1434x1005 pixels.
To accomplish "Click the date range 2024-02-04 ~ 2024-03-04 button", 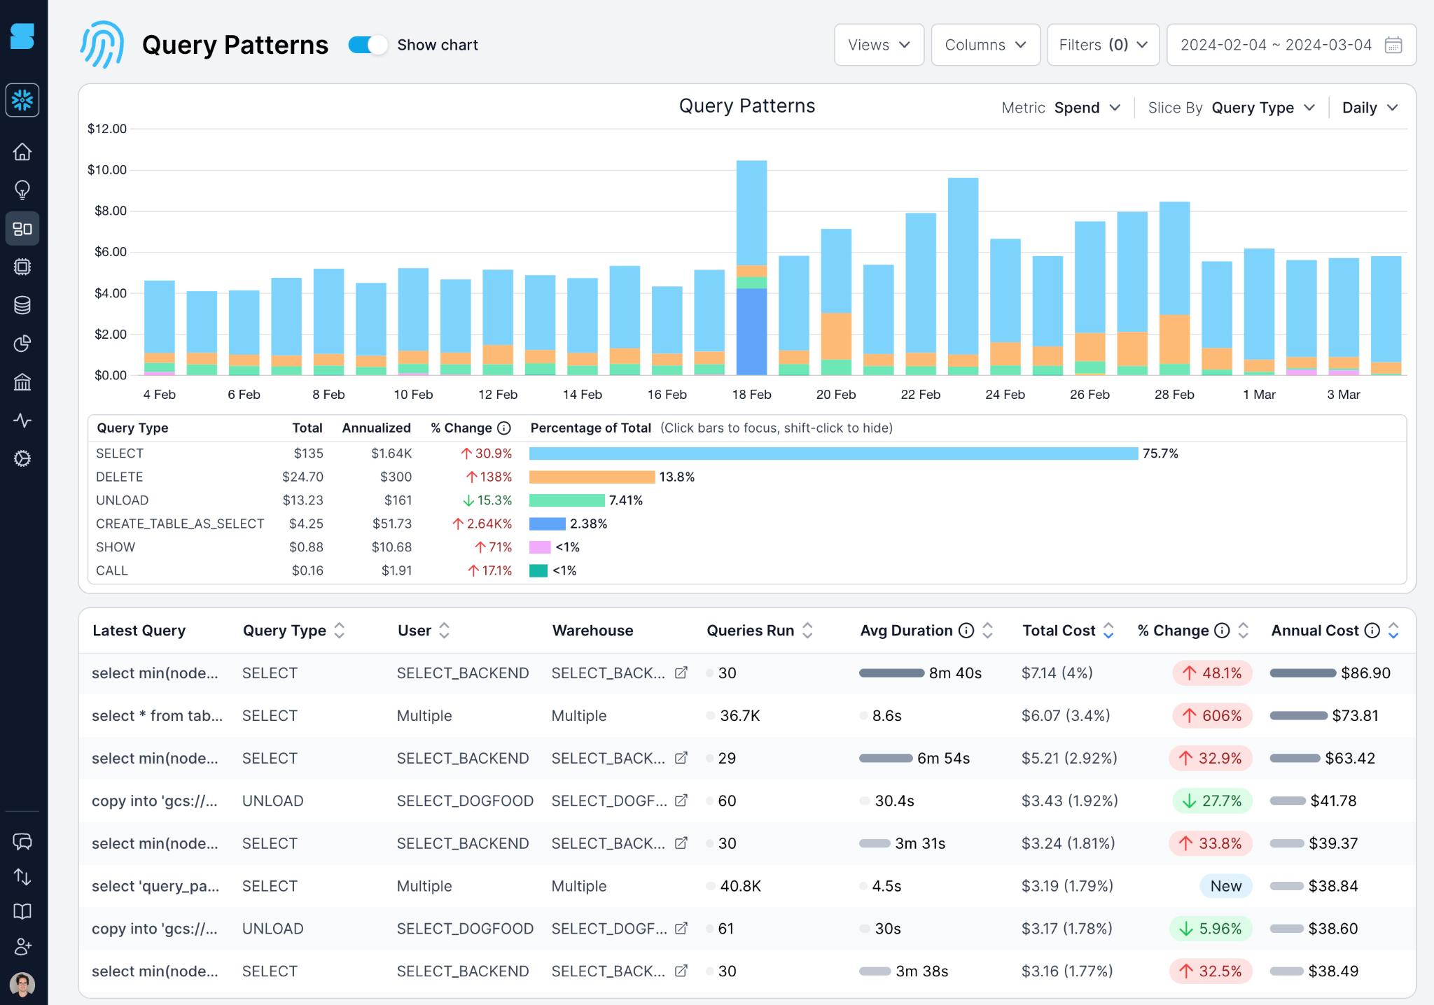I will pyautogui.click(x=1288, y=45).
